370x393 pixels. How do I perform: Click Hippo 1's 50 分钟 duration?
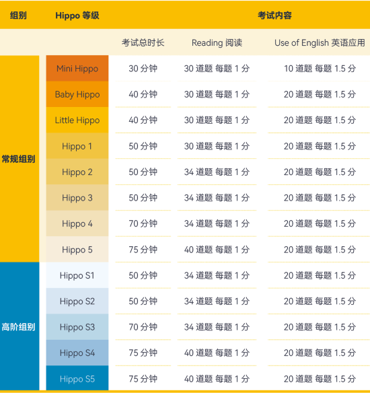tap(143, 146)
